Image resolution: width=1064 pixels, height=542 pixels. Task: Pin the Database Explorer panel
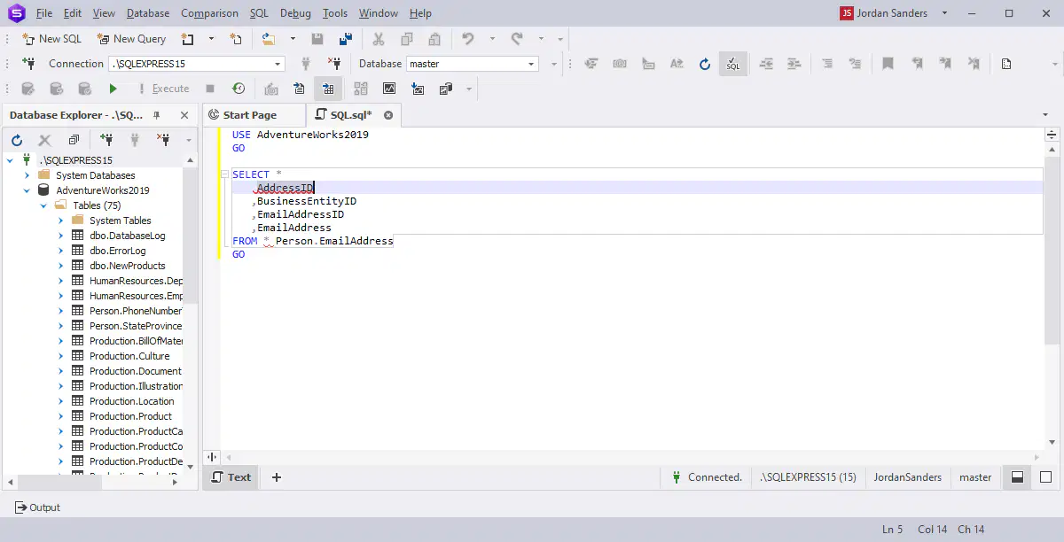click(x=157, y=115)
